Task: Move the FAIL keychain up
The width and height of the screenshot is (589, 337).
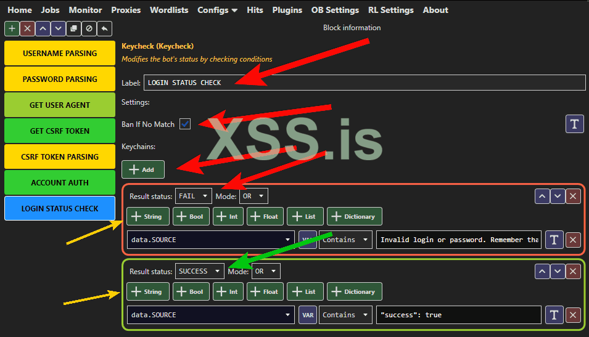Action: [542, 196]
